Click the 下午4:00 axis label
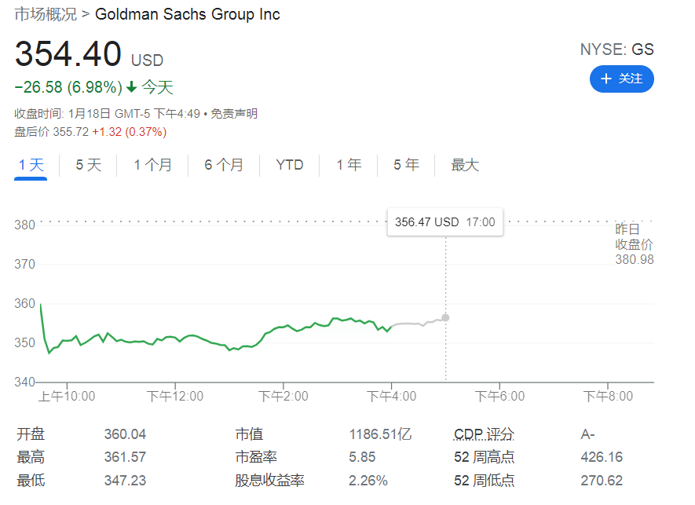The width and height of the screenshot is (695, 505). pyautogui.click(x=391, y=396)
